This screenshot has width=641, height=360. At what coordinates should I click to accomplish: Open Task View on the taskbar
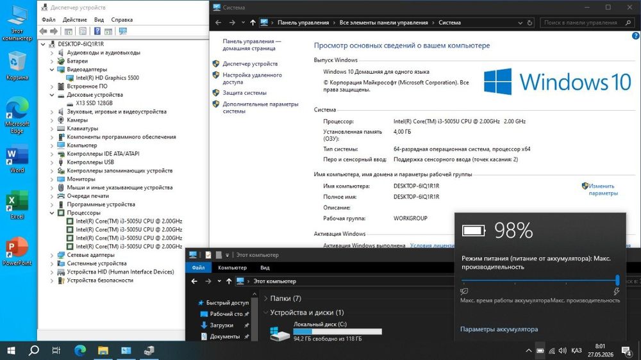click(56, 350)
